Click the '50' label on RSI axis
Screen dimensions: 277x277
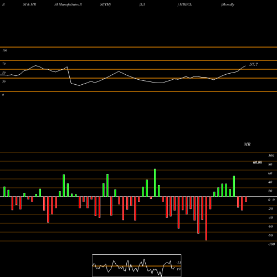coord(4,73)
